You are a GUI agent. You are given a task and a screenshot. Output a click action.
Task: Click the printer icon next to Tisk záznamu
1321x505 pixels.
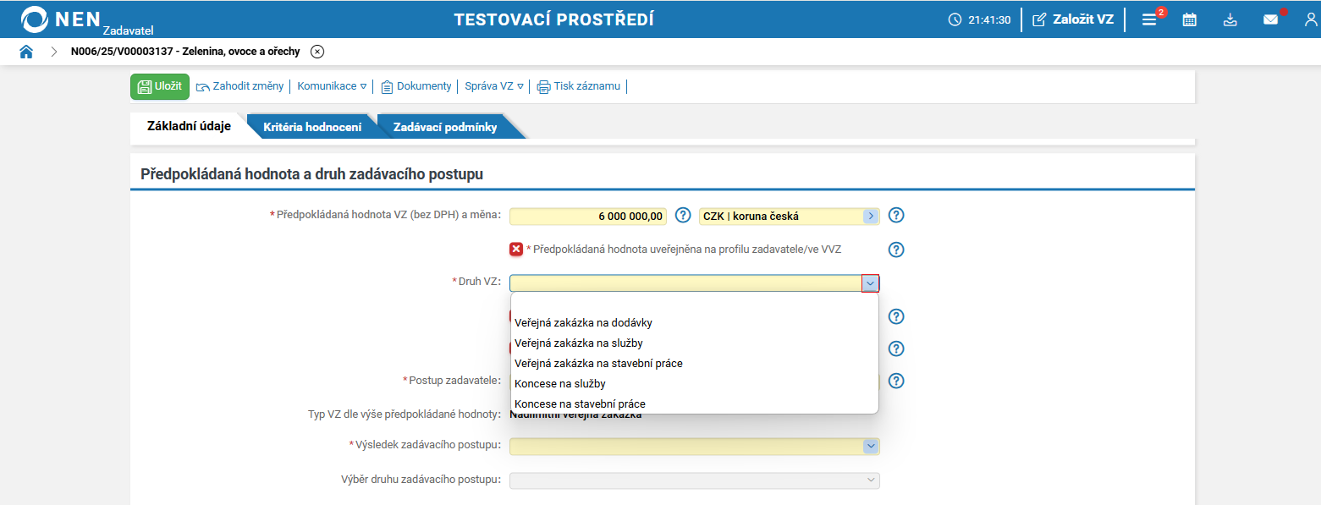(542, 85)
